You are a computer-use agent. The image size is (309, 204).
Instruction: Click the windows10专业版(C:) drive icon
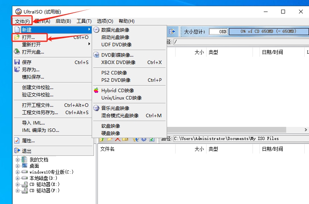(25, 172)
